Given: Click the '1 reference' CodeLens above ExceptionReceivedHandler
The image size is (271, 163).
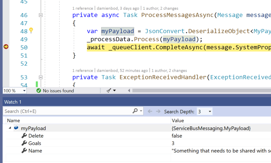Looking at the screenshot, I should click(83, 70).
